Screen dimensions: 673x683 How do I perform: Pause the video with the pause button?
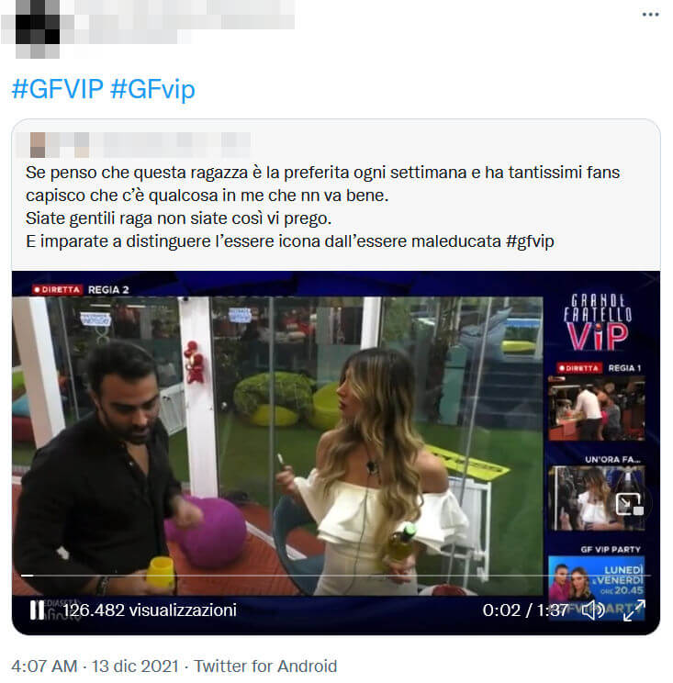pos(37,610)
